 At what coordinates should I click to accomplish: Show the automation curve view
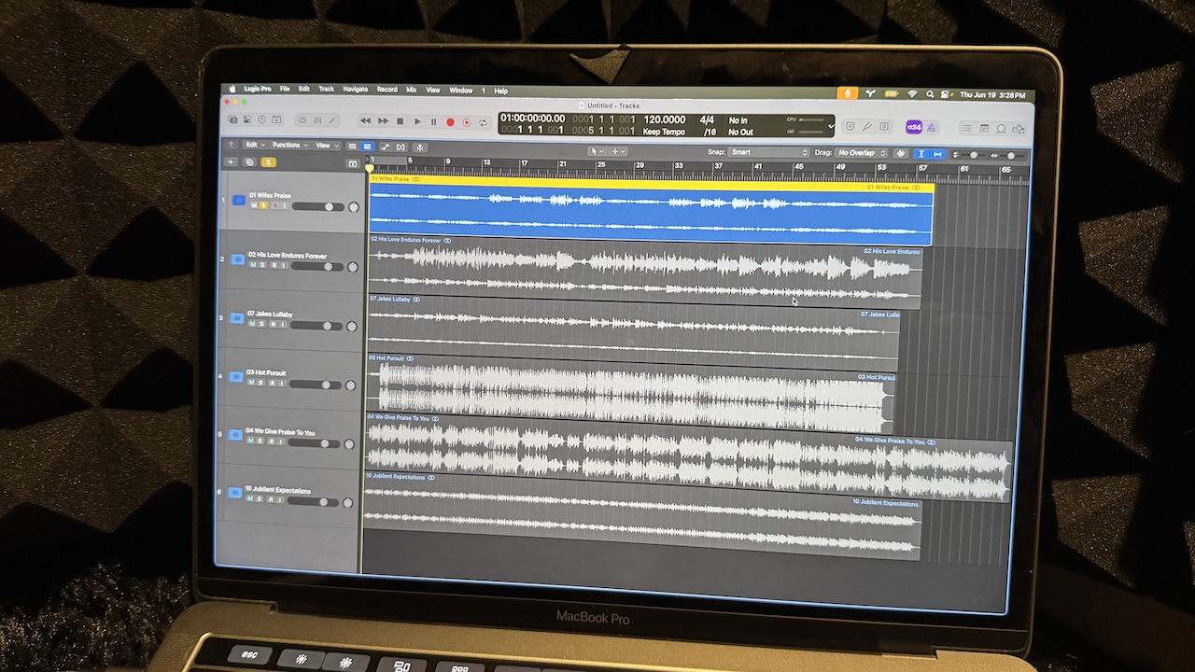pos(386,147)
